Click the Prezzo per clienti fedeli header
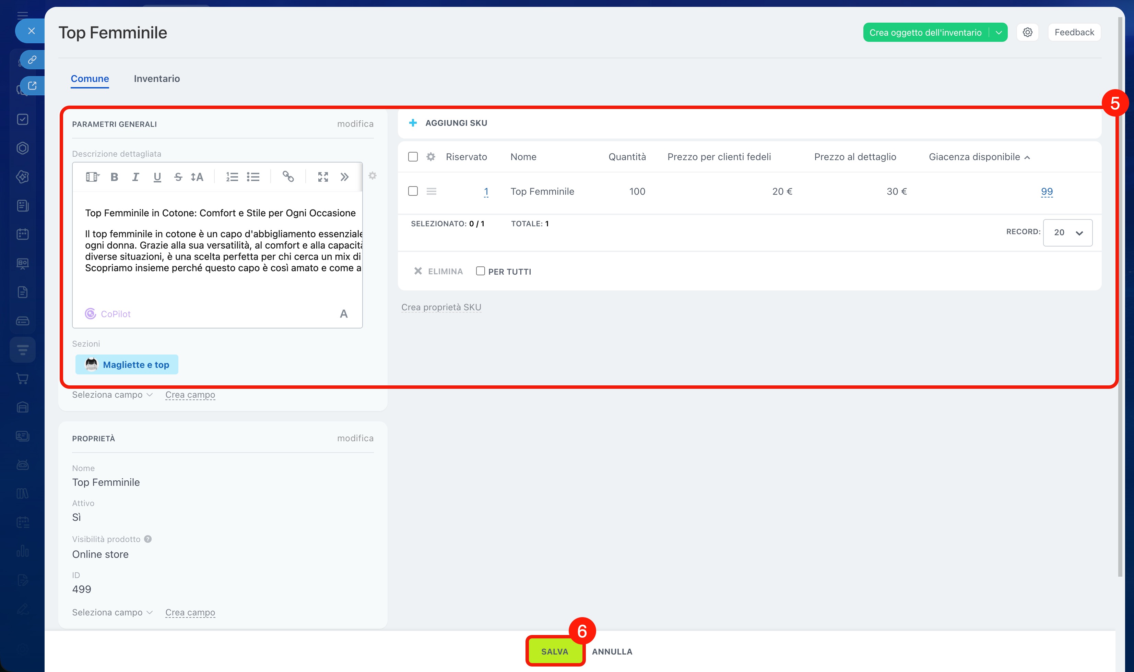The image size is (1134, 672). (x=719, y=157)
